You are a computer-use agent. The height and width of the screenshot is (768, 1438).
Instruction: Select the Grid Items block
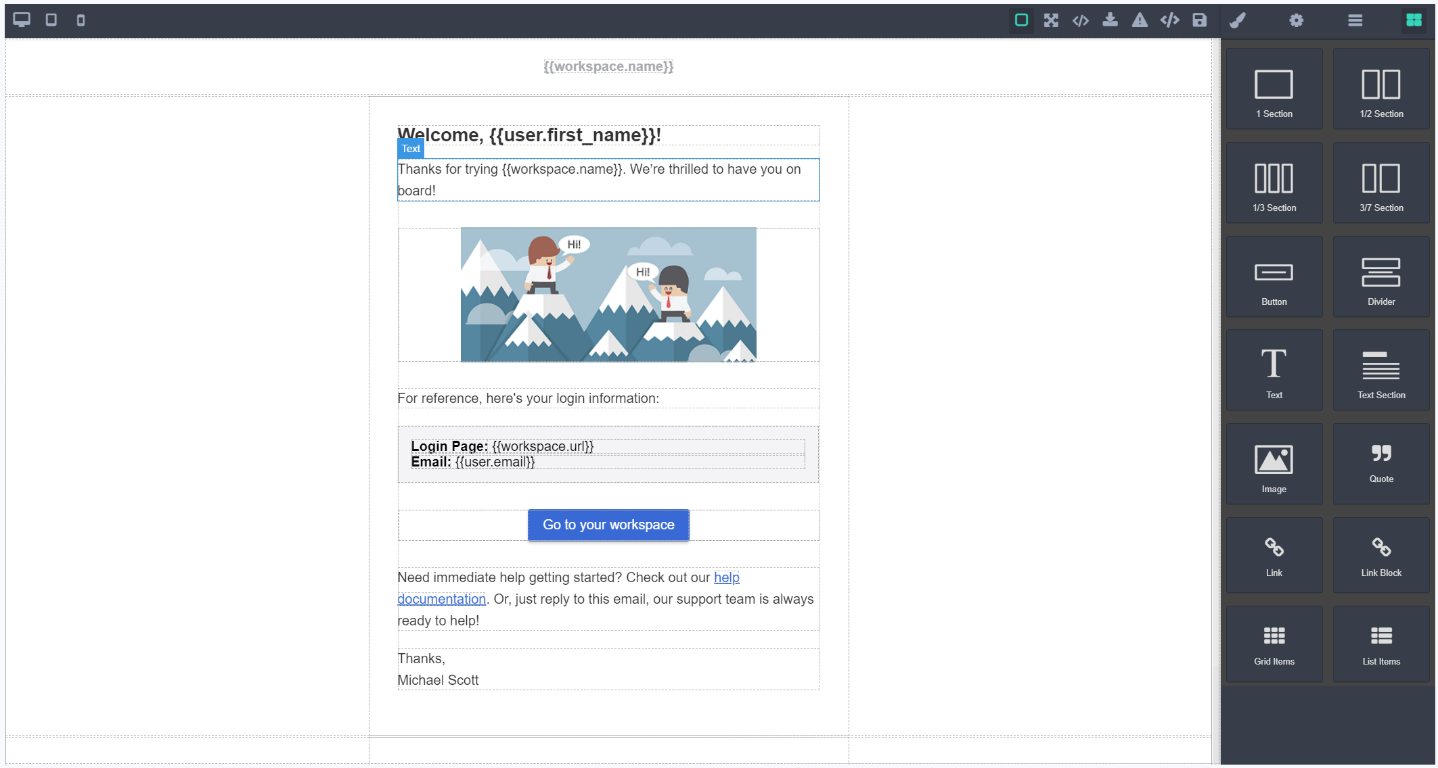click(x=1274, y=644)
